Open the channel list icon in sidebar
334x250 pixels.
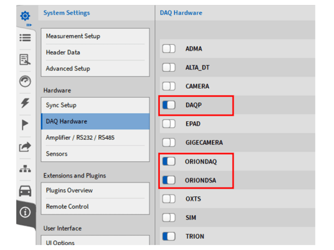(25, 38)
